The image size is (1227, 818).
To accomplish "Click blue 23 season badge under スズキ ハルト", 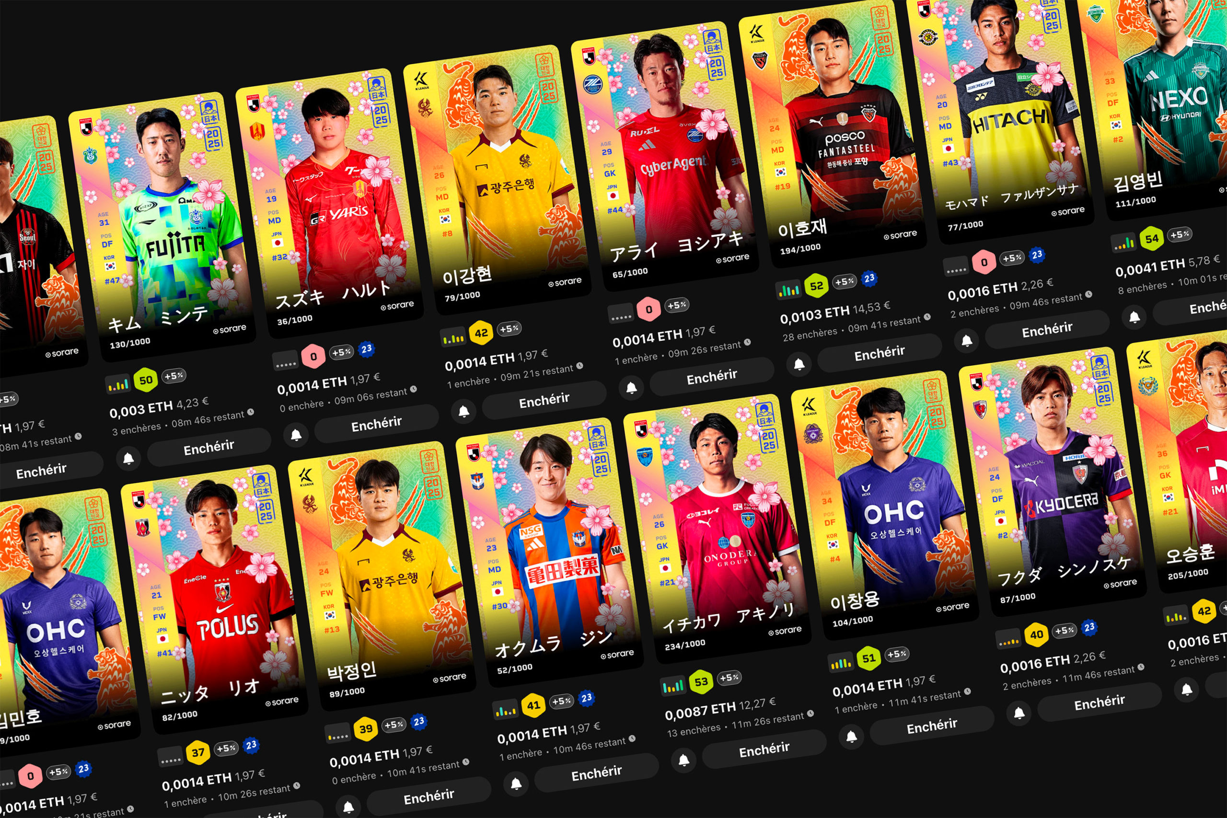I will (x=366, y=349).
